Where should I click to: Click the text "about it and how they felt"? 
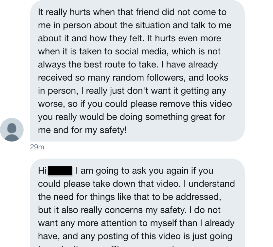pyautogui.click(x=91, y=38)
